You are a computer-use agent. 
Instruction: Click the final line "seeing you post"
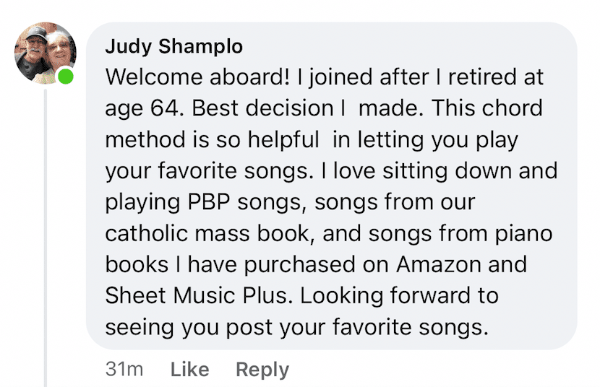189,327
